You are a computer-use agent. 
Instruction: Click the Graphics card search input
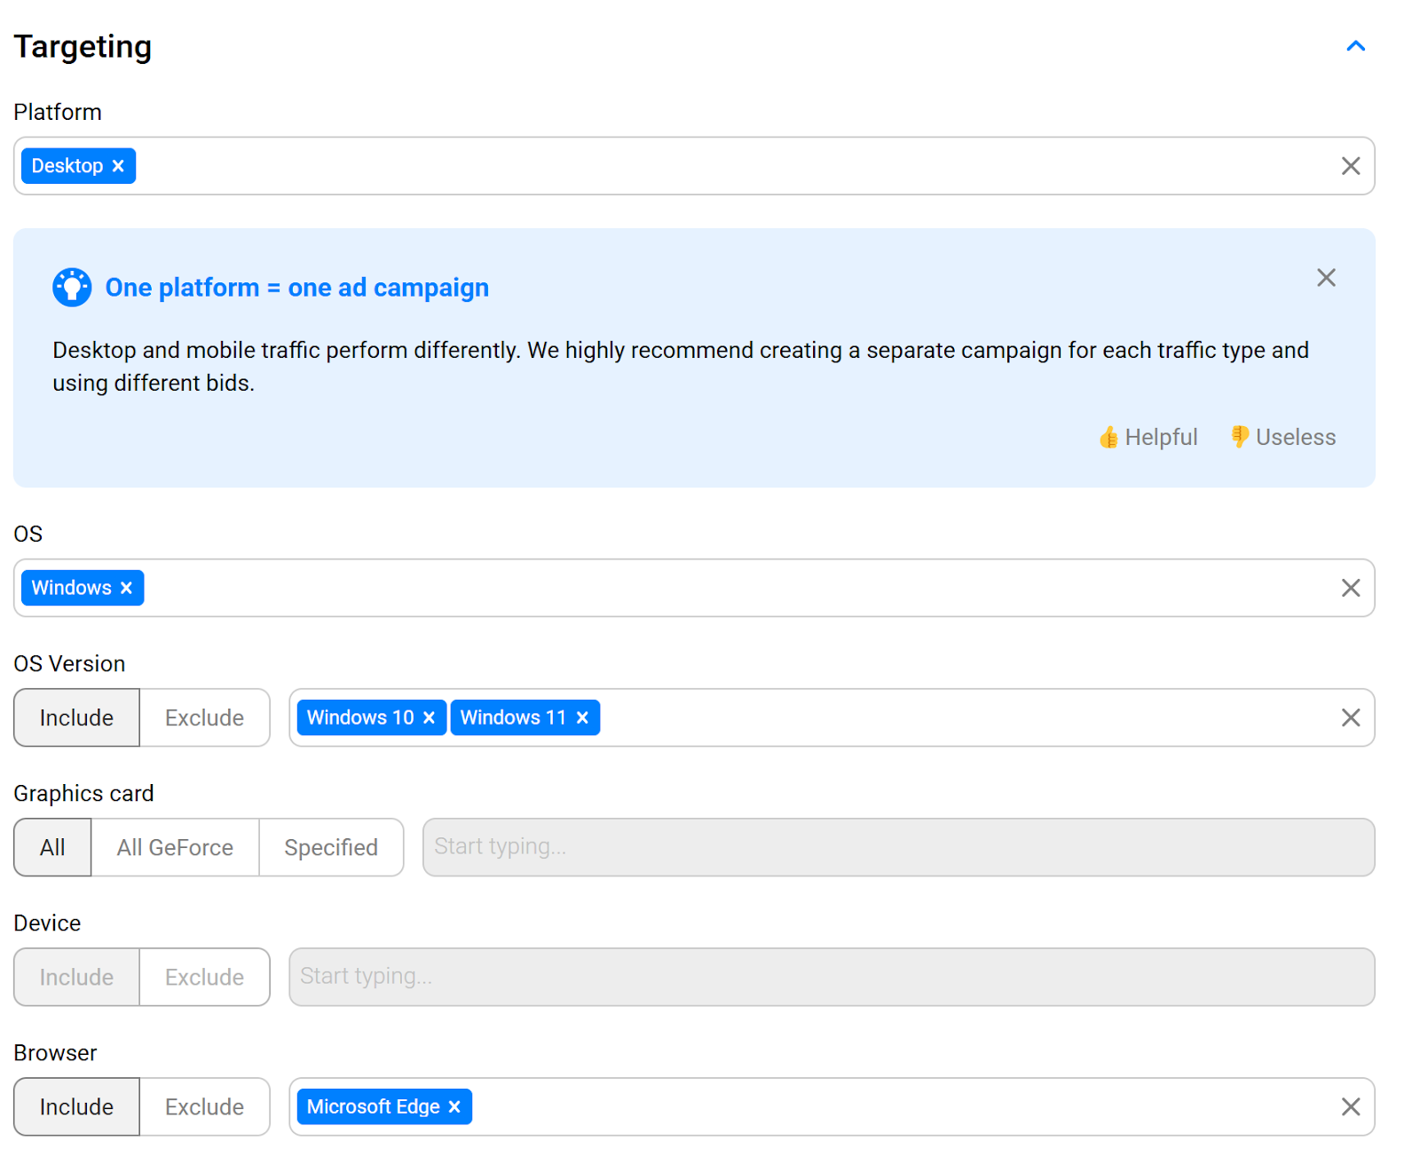tap(897, 847)
